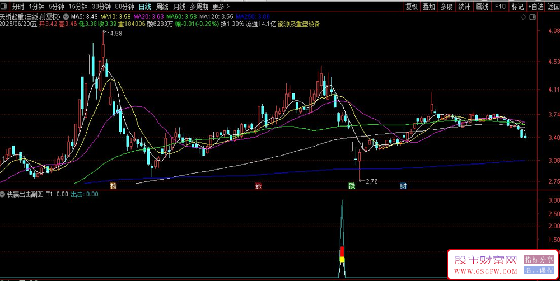Click the 名师课程 link in the banner

(x=539, y=270)
